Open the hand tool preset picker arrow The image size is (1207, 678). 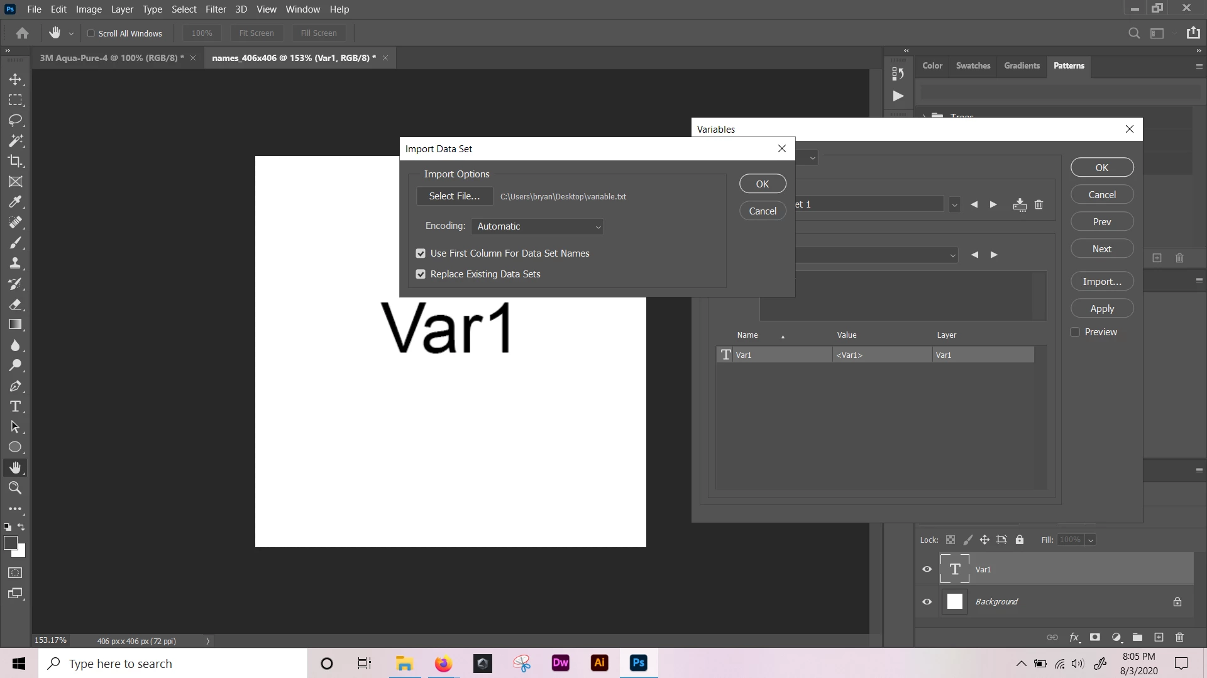pos(71,33)
